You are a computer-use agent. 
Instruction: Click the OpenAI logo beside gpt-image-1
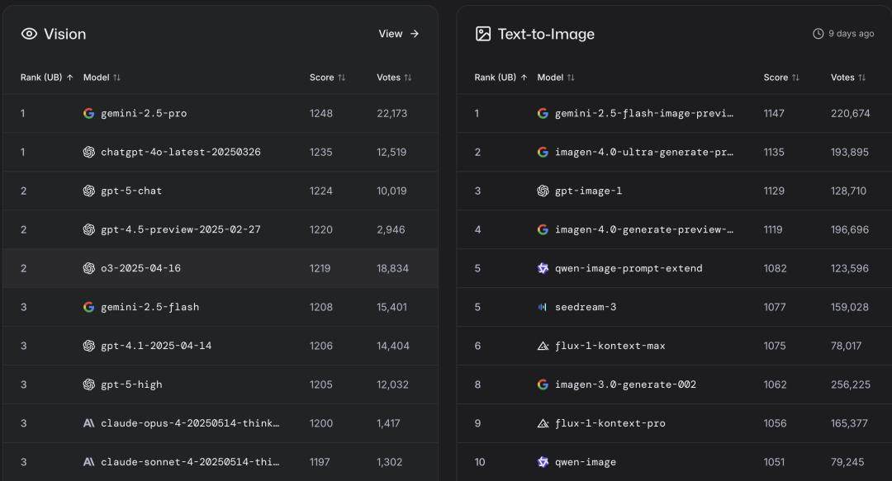(x=543, y=191)
